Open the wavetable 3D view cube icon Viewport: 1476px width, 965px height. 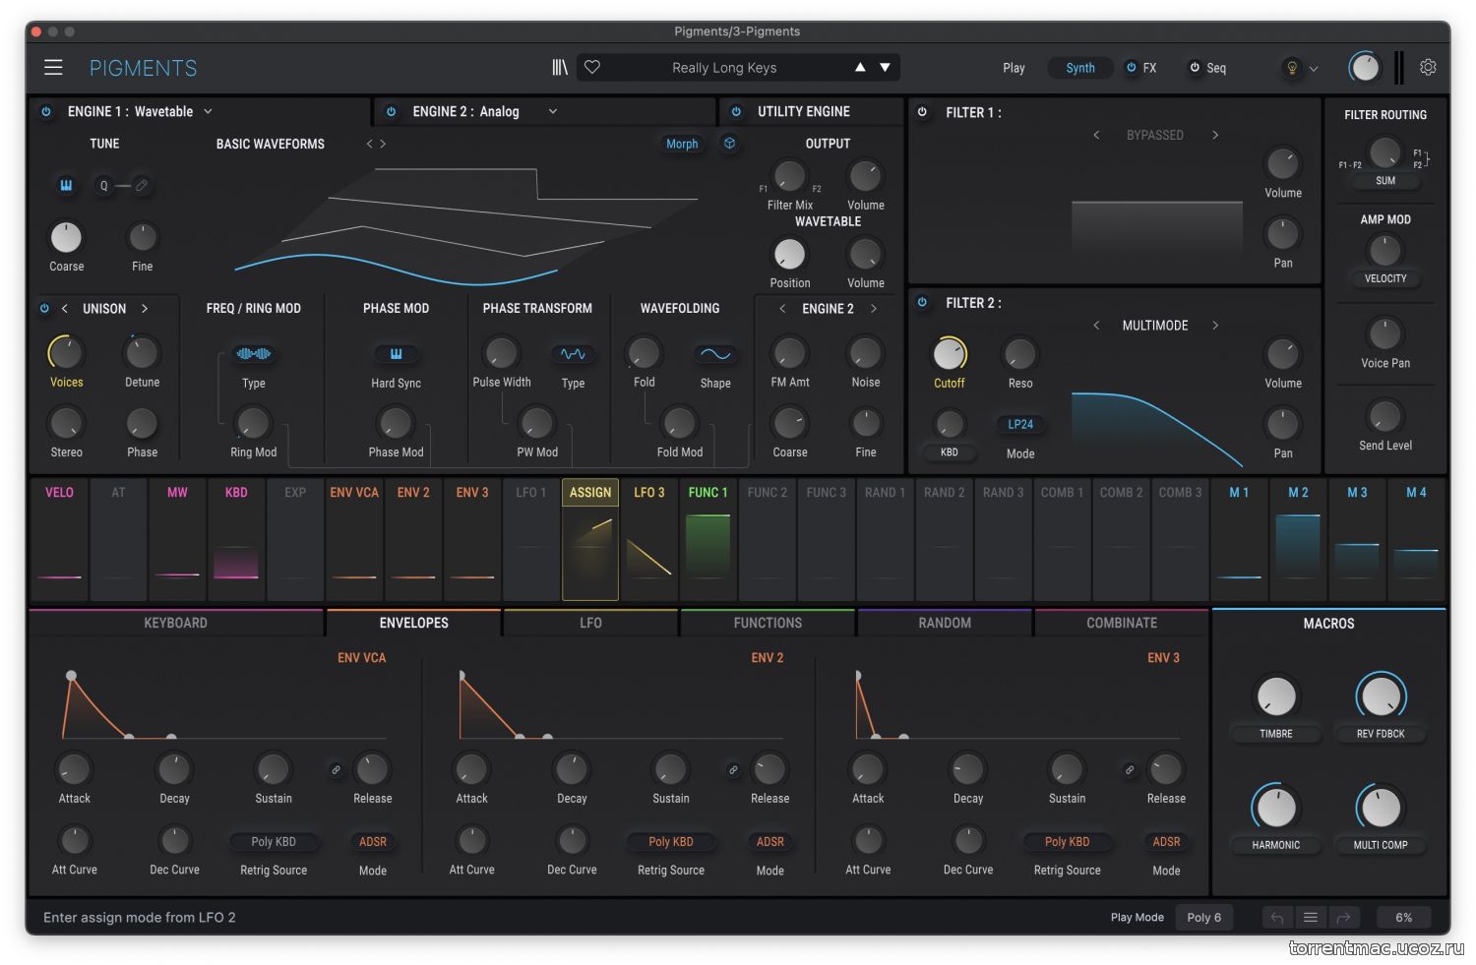[x=729, y=144]
